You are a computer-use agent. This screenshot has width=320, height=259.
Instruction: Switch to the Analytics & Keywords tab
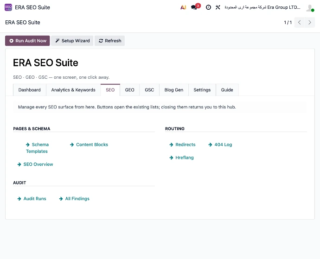(x=73, y=90)
